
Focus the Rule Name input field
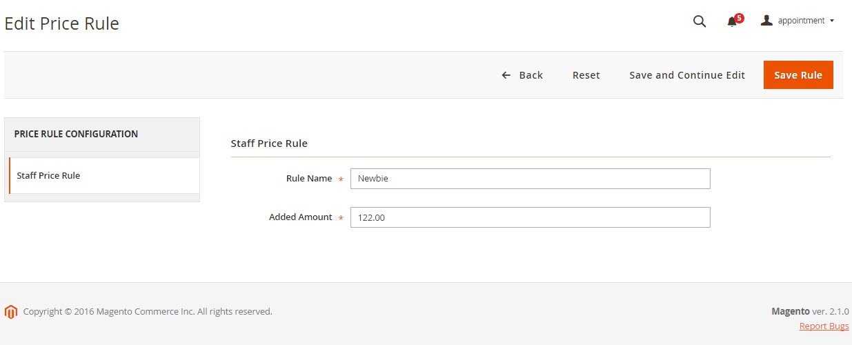pyautogui.click(x=530, y=179)
